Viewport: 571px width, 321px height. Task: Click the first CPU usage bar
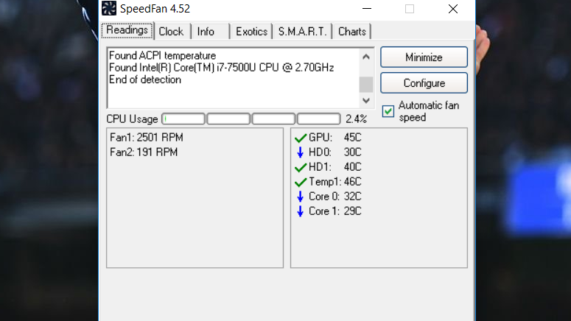(183, 119)
